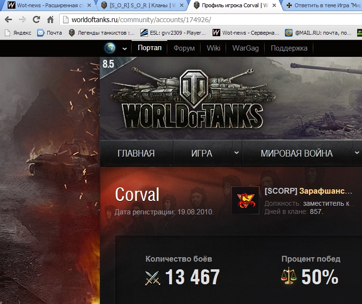362x304 pixels.
Task: Open the МИРОВАЯ ВОЙНА menu item
Action: click(x=296, y=153)
